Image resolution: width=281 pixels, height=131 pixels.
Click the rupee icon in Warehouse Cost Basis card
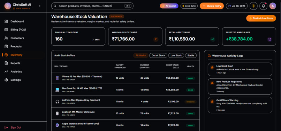click(x=156, y=39)
